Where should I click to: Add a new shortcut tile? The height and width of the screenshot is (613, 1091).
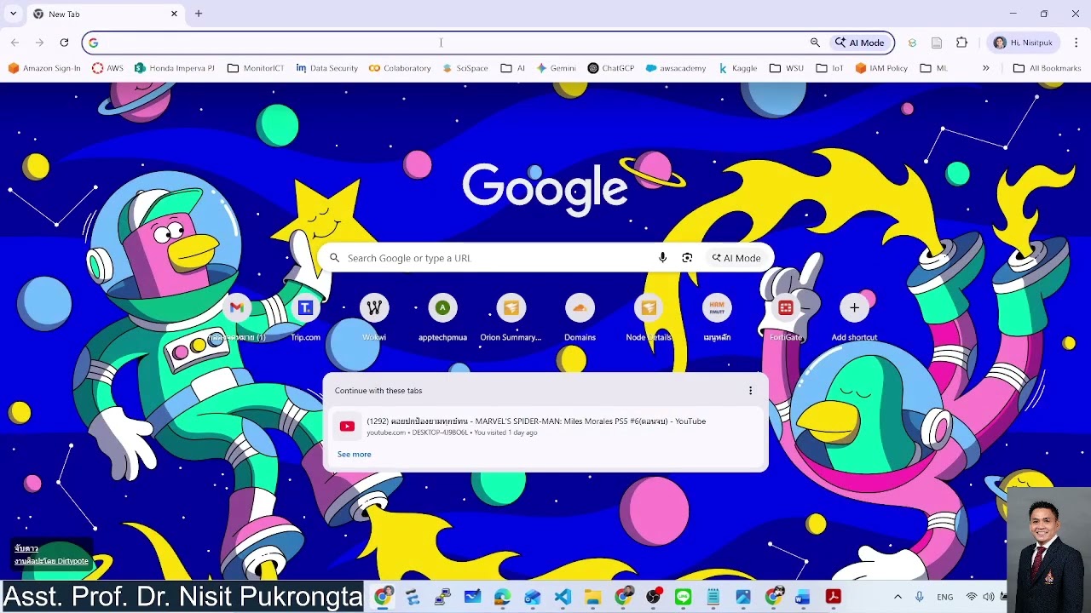(854, 317)
